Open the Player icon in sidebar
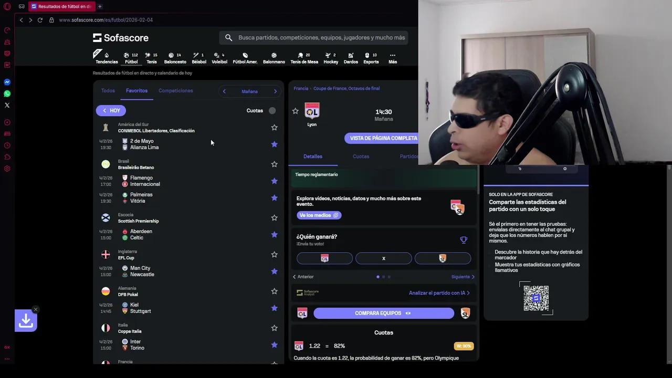 7,122
